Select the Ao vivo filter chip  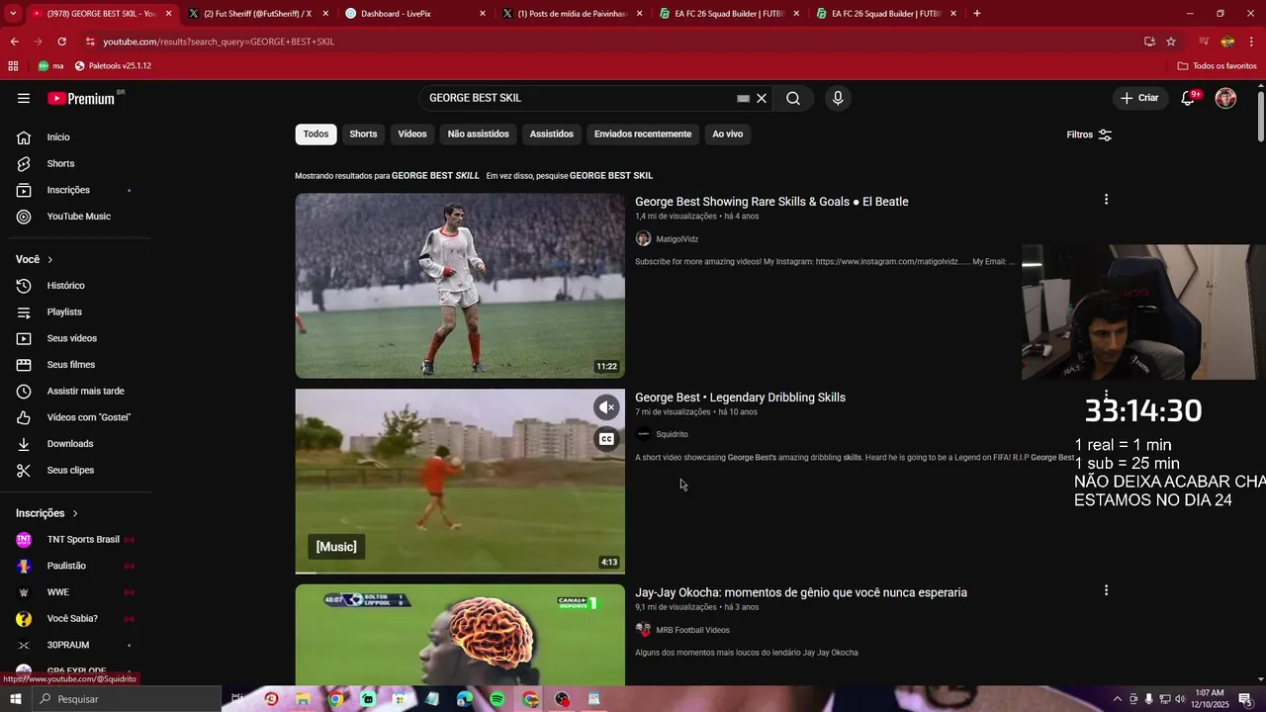(x=727, y=134)
